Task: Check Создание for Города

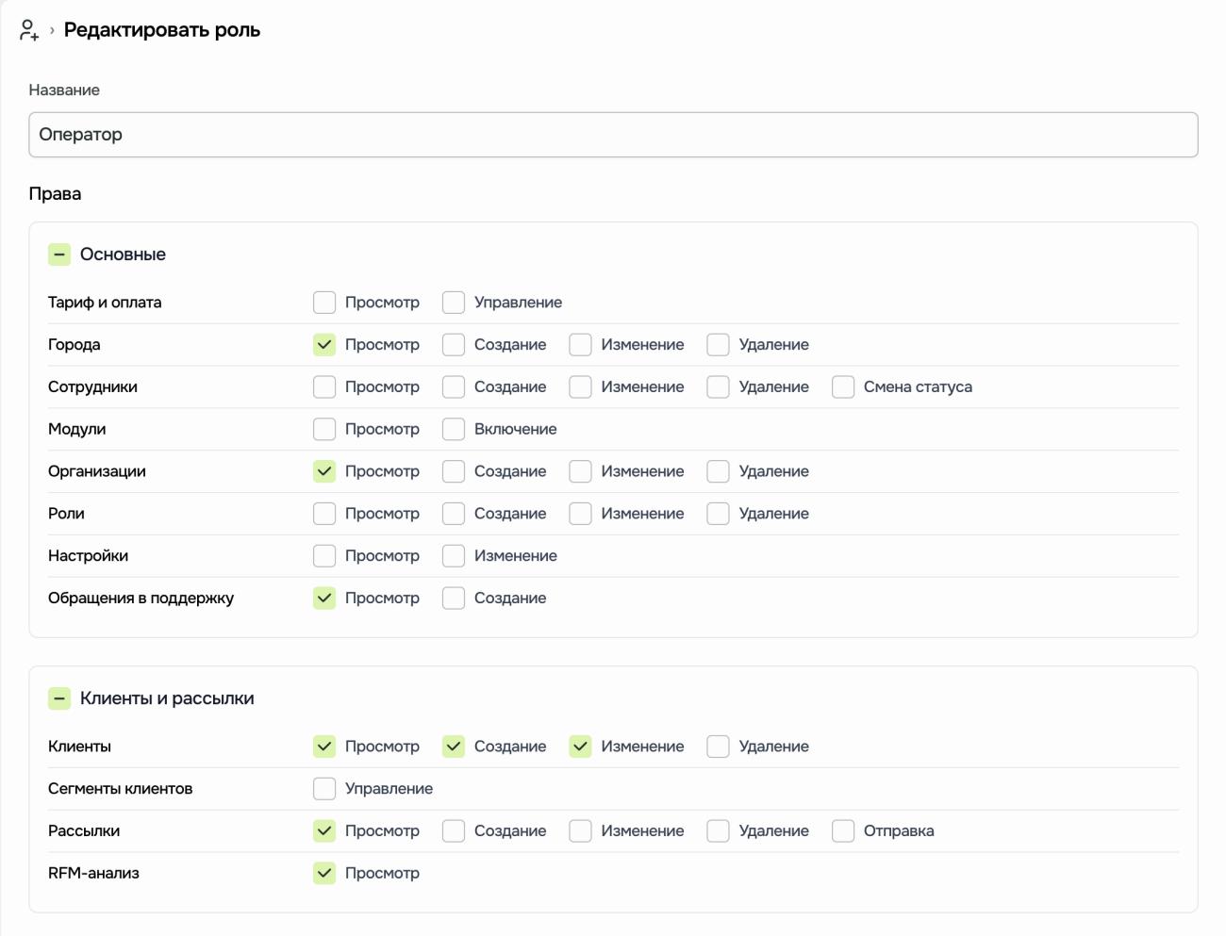Action: click(x=454, y=345)
